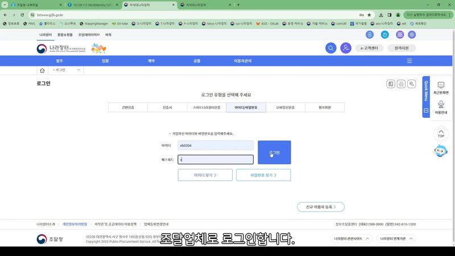Click the print page icon

pos(401,84)
